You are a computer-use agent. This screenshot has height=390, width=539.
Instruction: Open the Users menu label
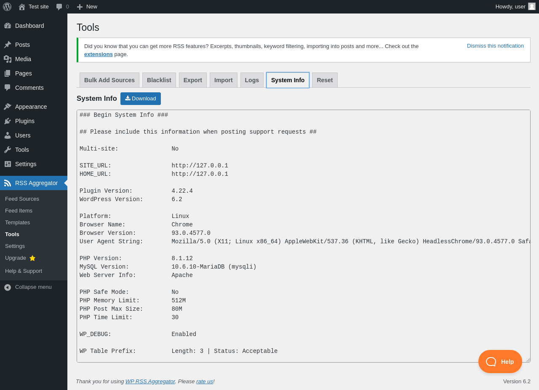point(23,135)
